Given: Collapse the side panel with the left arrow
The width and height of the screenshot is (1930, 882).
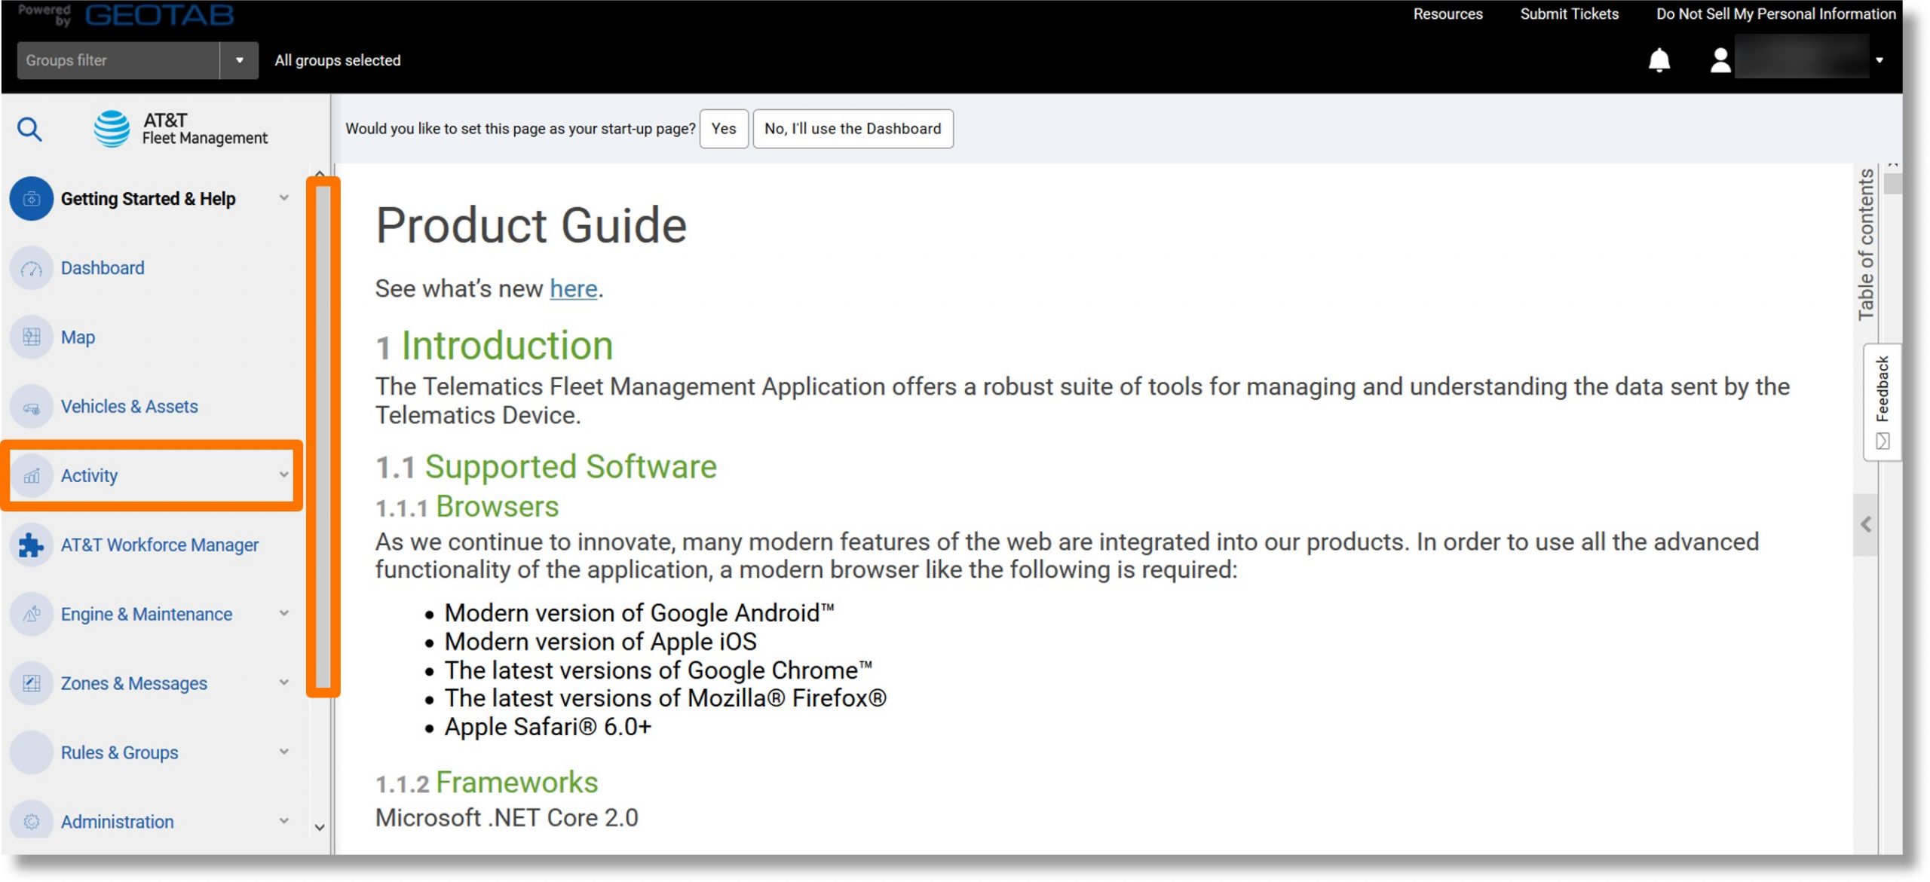Looking at the screenshot, I should click(x=1865, y=525).
